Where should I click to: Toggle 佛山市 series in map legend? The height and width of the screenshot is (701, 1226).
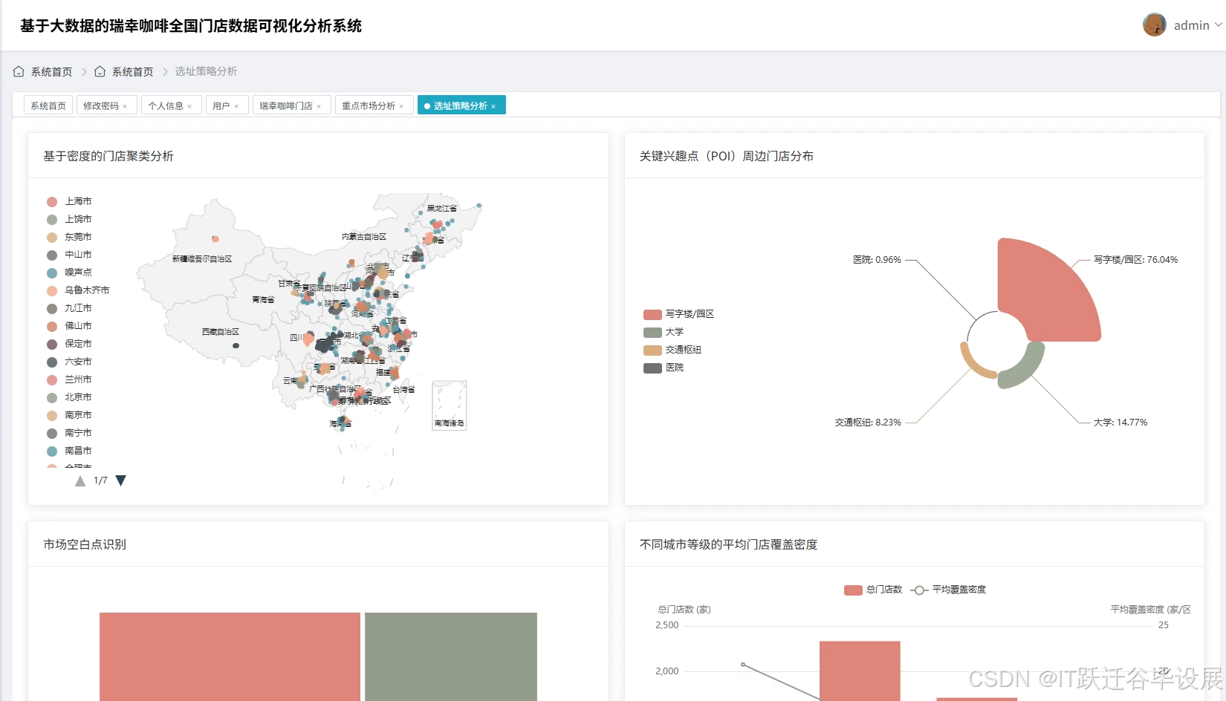coord(69,326)
